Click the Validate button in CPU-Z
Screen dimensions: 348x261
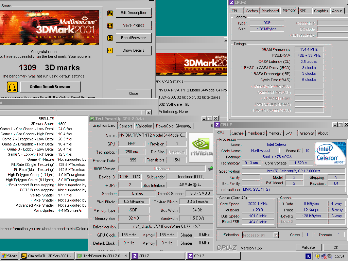308,247
